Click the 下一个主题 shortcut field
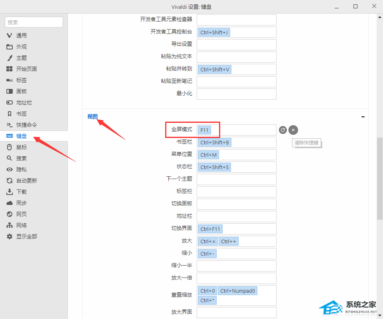Screen dimensions: 383x319 [237, 179]
